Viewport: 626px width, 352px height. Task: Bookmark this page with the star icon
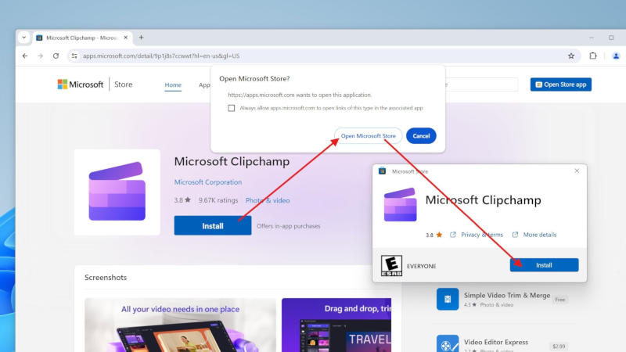coord(571,56)
